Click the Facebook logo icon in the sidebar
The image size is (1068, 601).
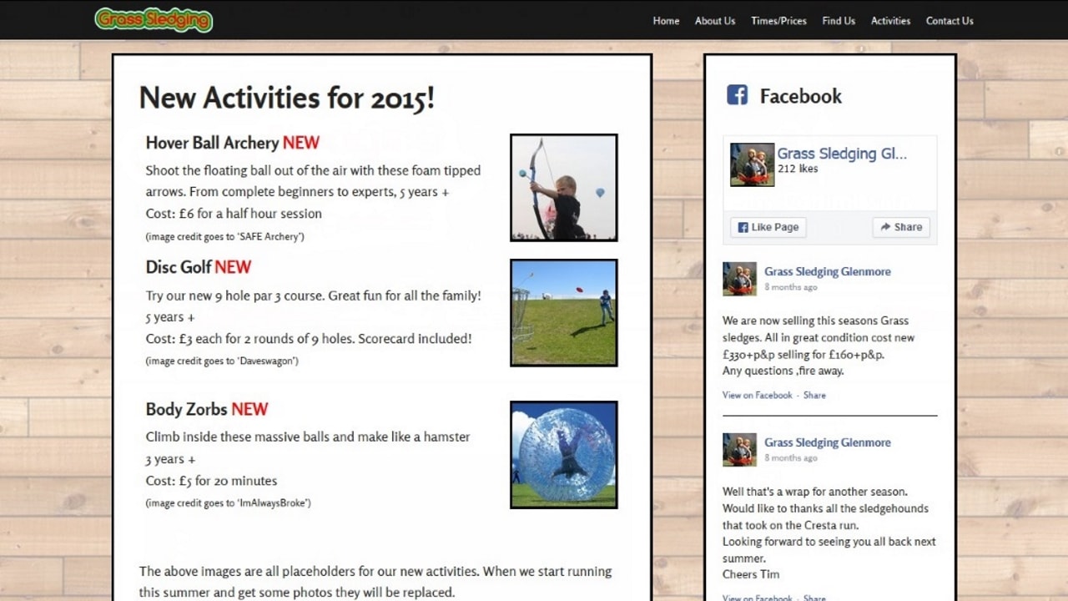[737, 95]
